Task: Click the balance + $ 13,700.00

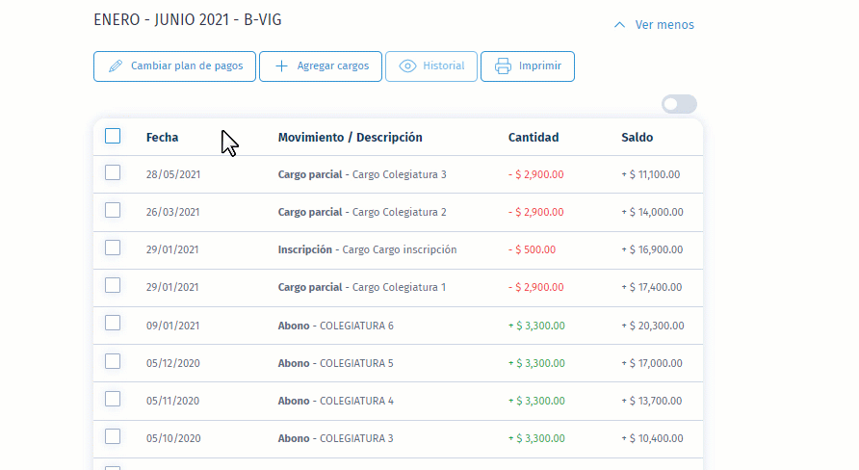Action: coord(651,401)
